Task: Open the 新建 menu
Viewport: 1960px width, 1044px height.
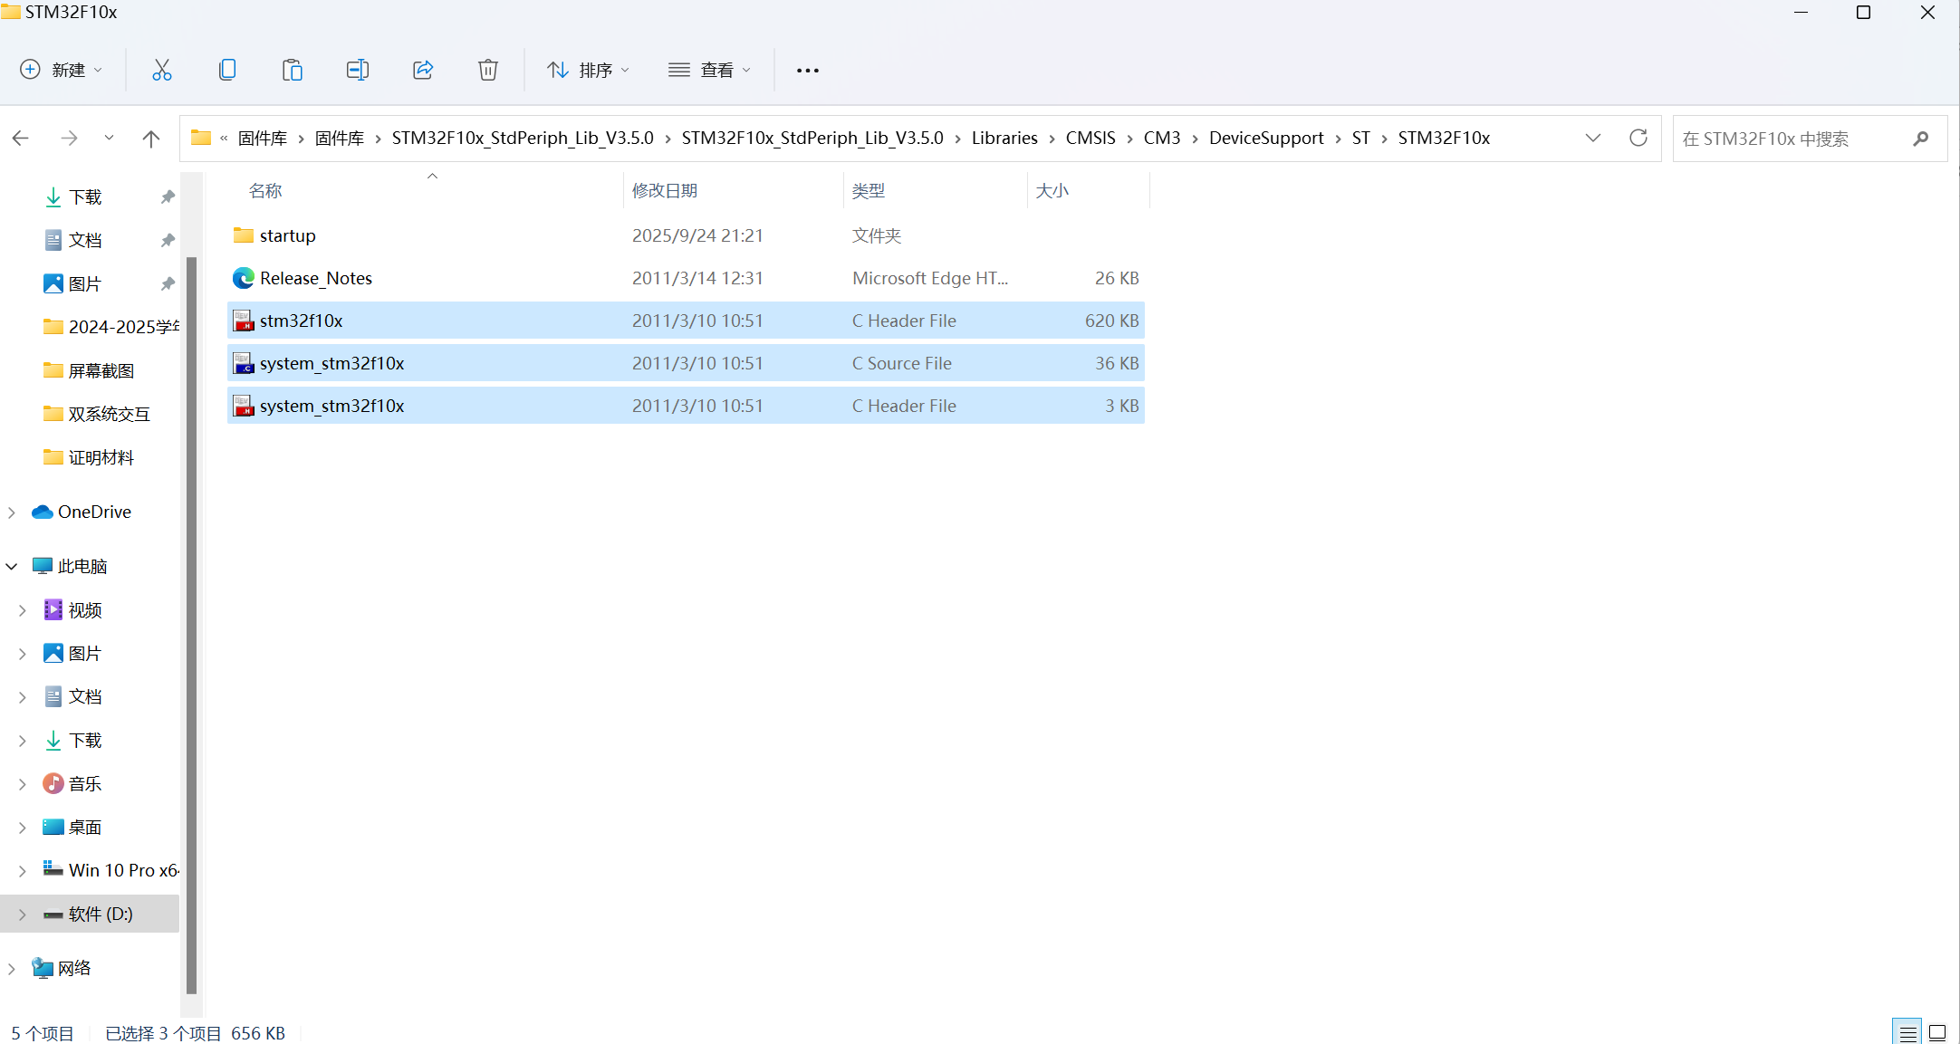Action: [x=62, y=70]
